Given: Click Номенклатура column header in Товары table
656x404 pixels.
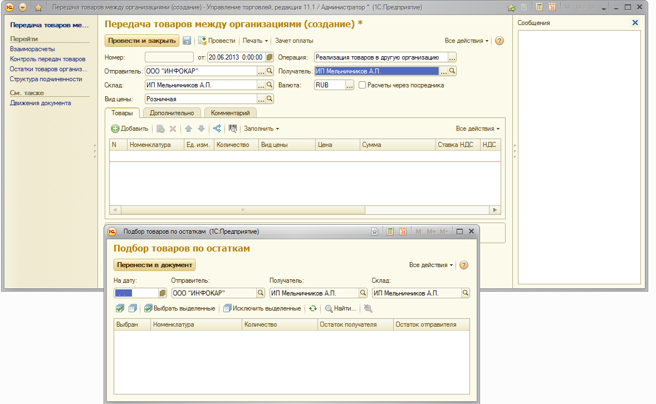Looking at the screenshot, I should 155,145.
